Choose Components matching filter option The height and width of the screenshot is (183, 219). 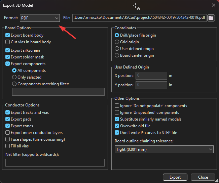pyautogui.click(x=14, y=84)
